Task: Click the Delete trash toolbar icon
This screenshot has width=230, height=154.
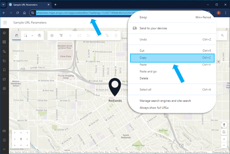Action: pyautogui.click(x=116, y=35)
